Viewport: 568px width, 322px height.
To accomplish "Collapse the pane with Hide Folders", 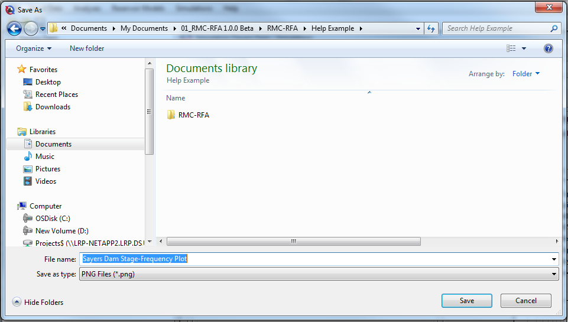I will pyautogui.click(x=38, y=302).
